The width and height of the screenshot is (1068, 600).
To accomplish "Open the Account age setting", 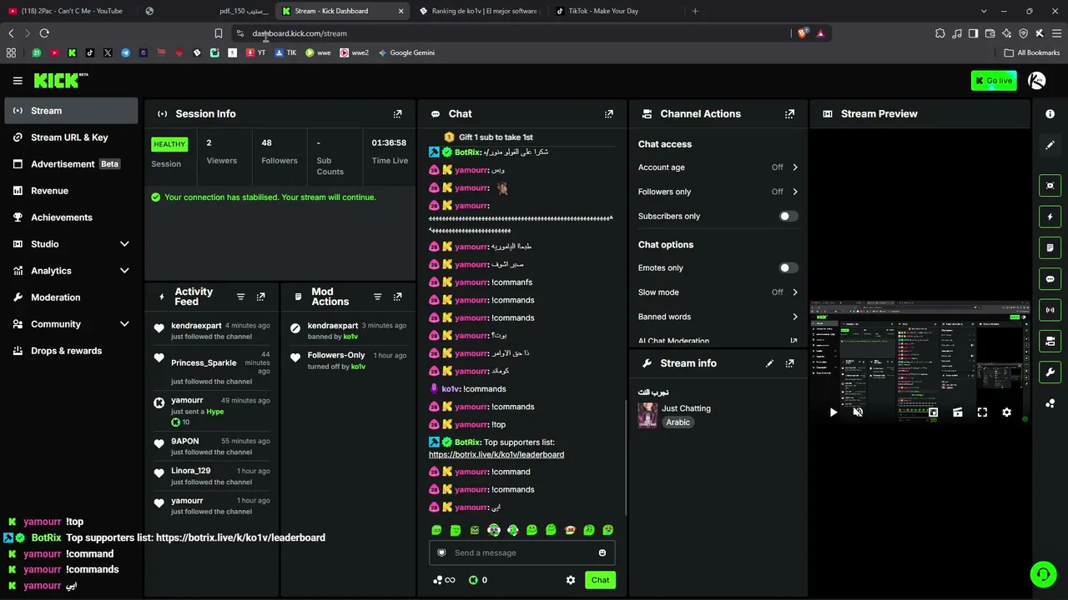I will 718,167.
